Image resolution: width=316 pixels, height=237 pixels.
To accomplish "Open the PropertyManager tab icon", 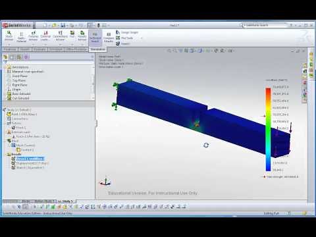I will (13, 57).
